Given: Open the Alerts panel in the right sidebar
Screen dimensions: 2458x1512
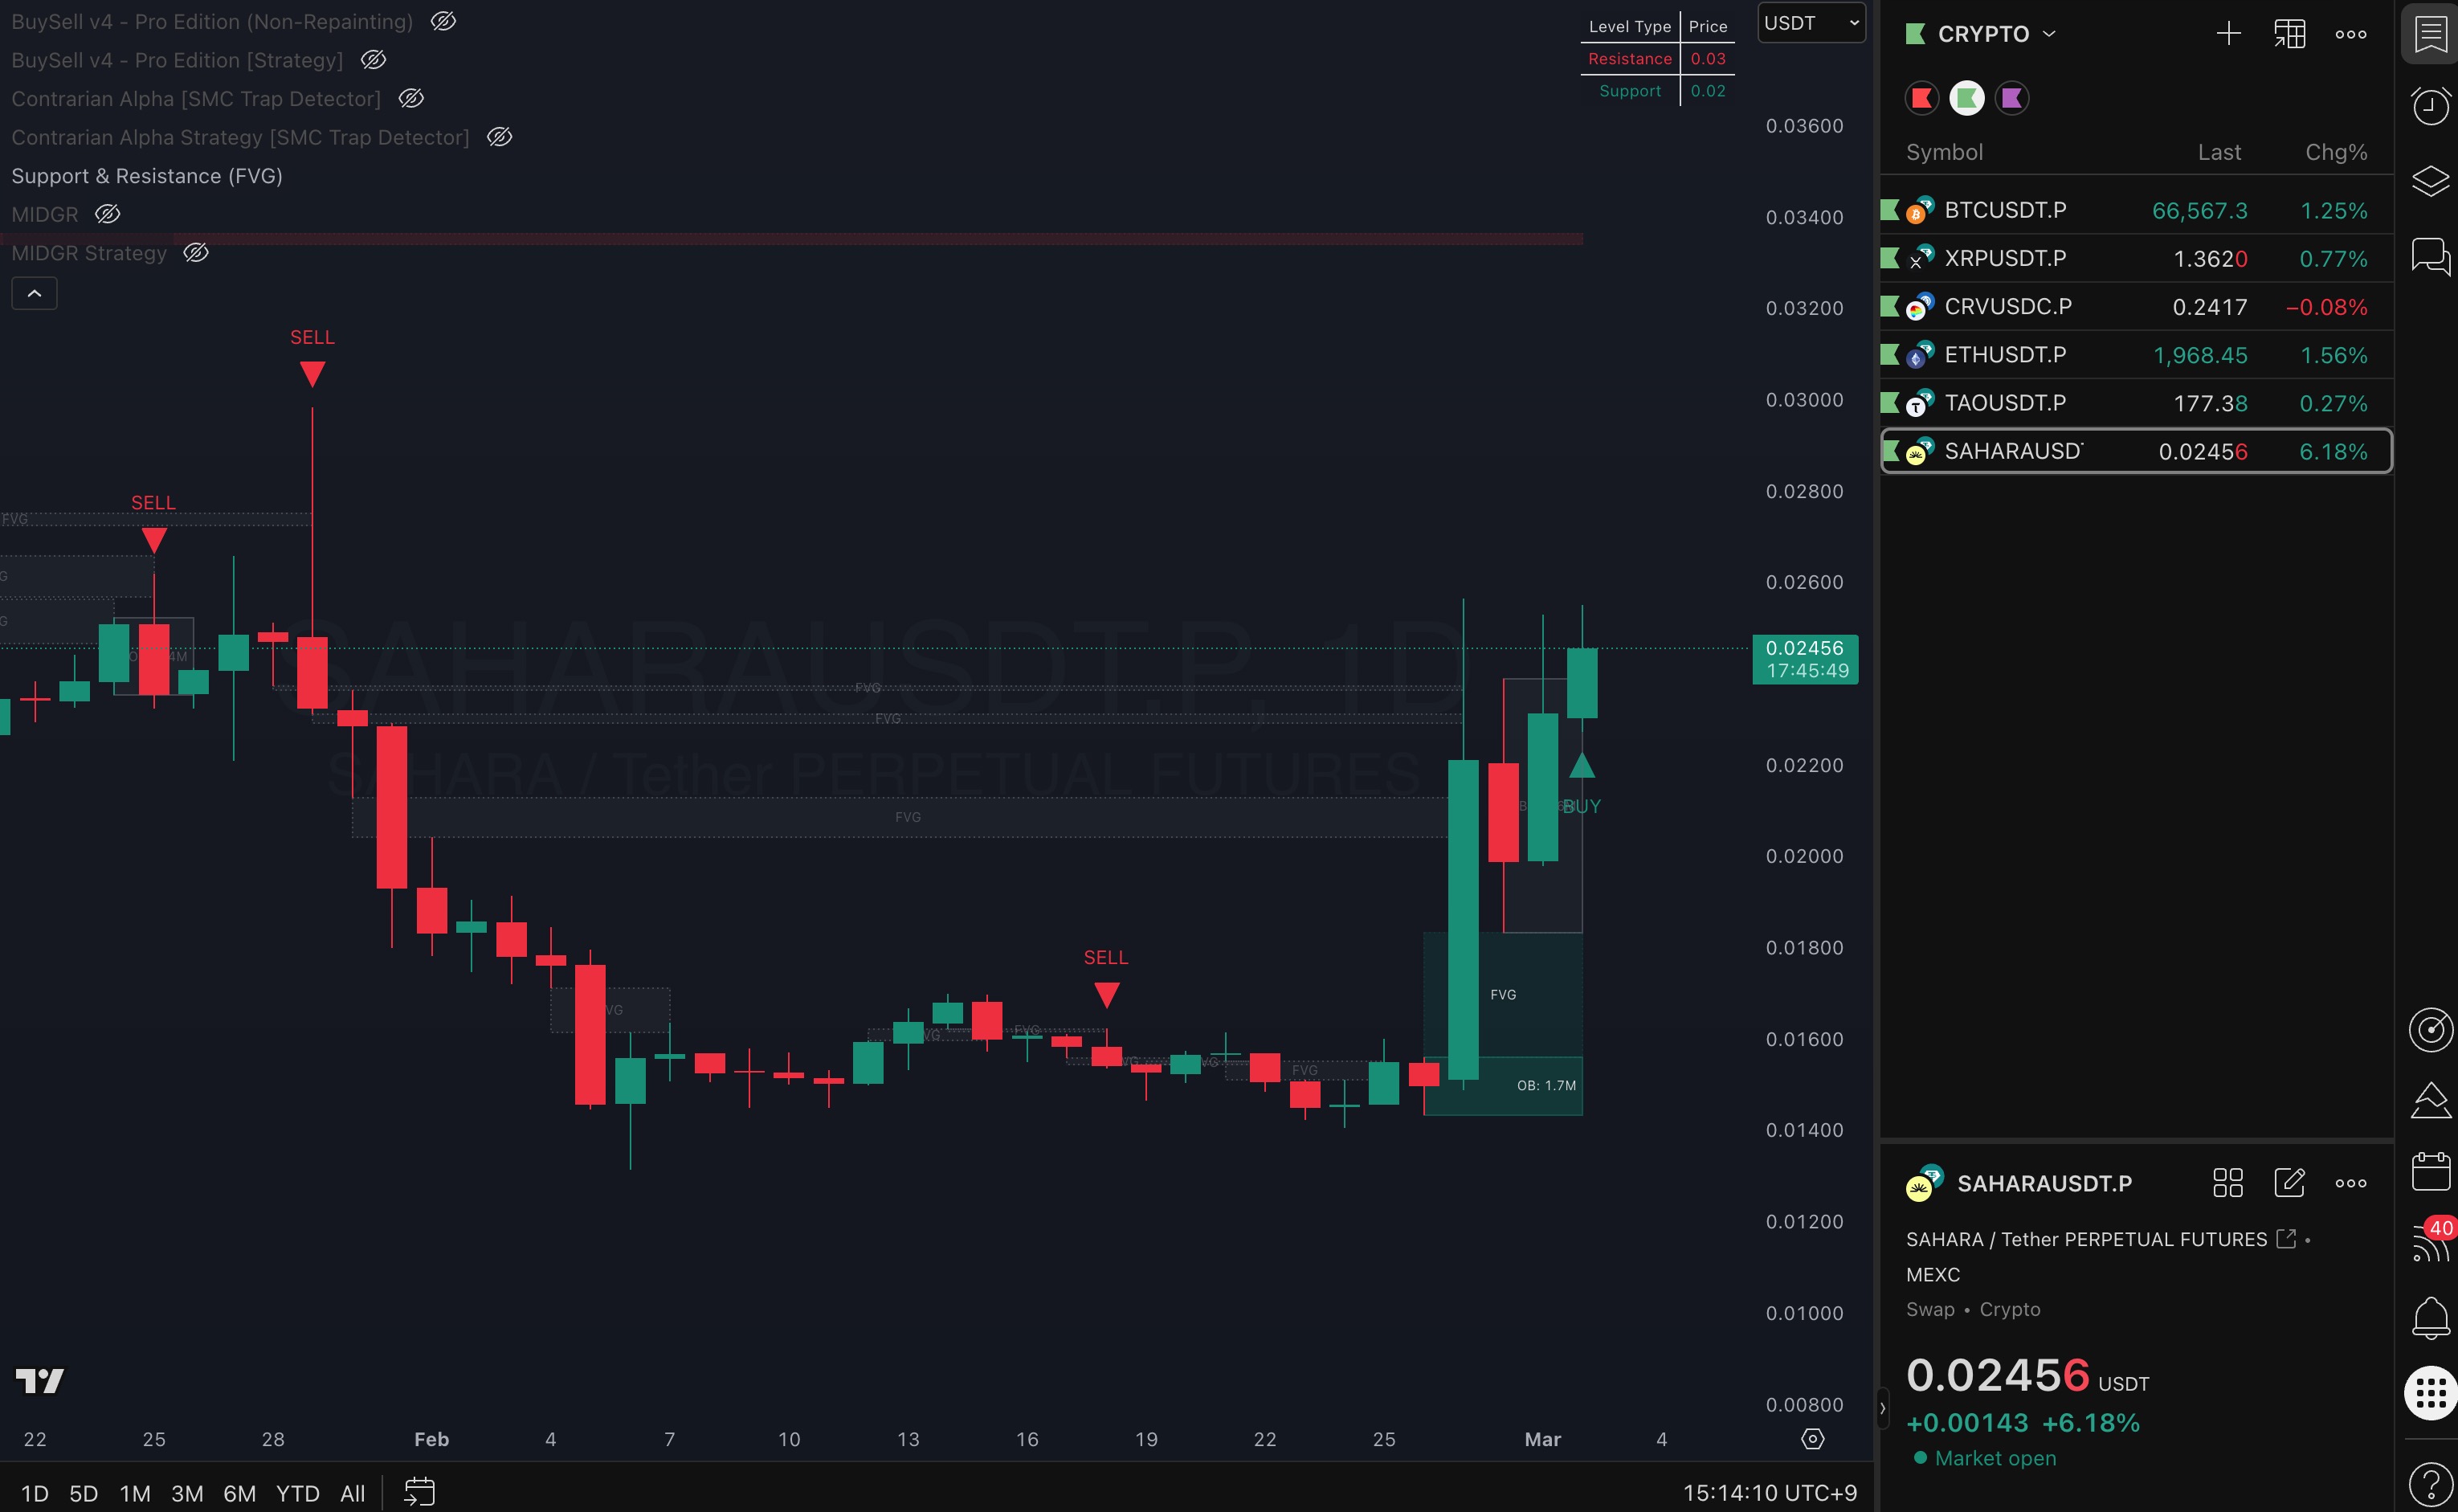Looking at the screenshot, I should coord(2431,107).
